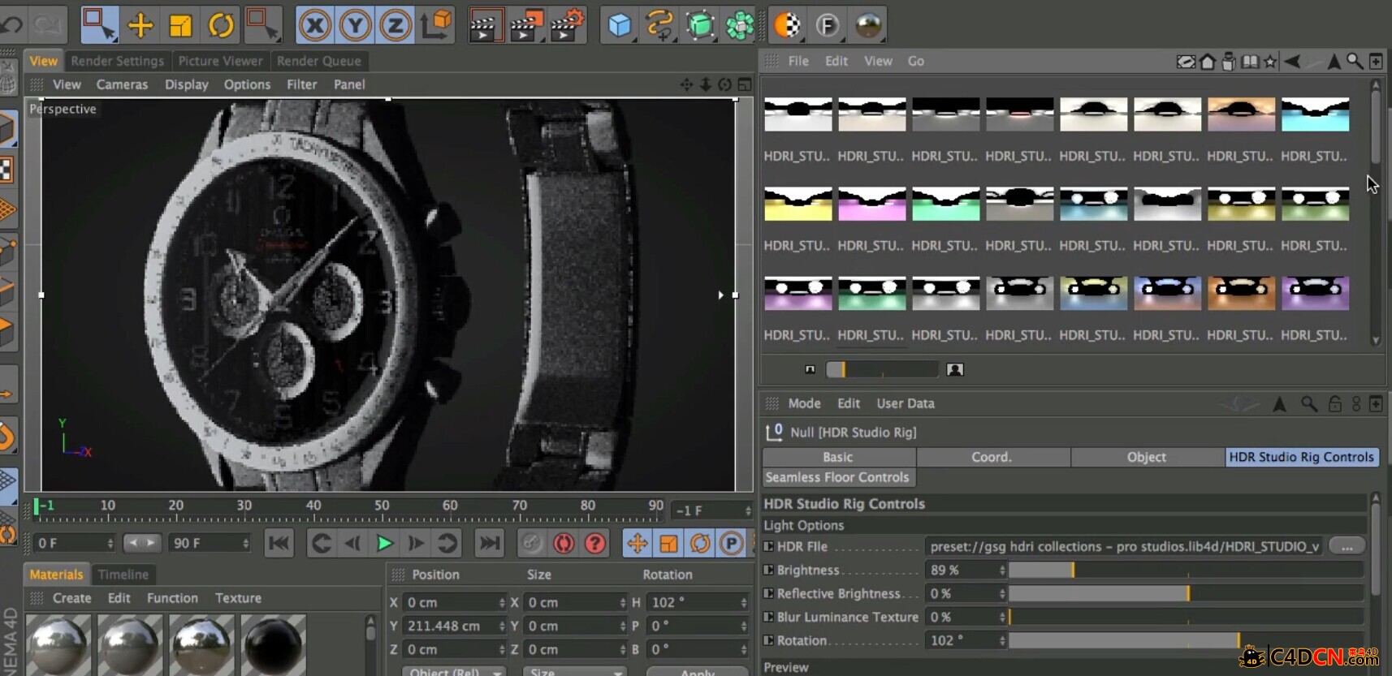Click record active objects keyframe icon
The height and width of the screenshot is (676, 1392).
[x=531, y=543]
